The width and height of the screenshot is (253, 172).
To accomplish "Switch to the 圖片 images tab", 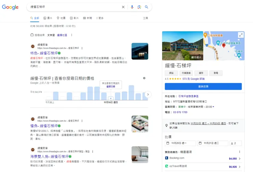I will (x=48, y=18).
